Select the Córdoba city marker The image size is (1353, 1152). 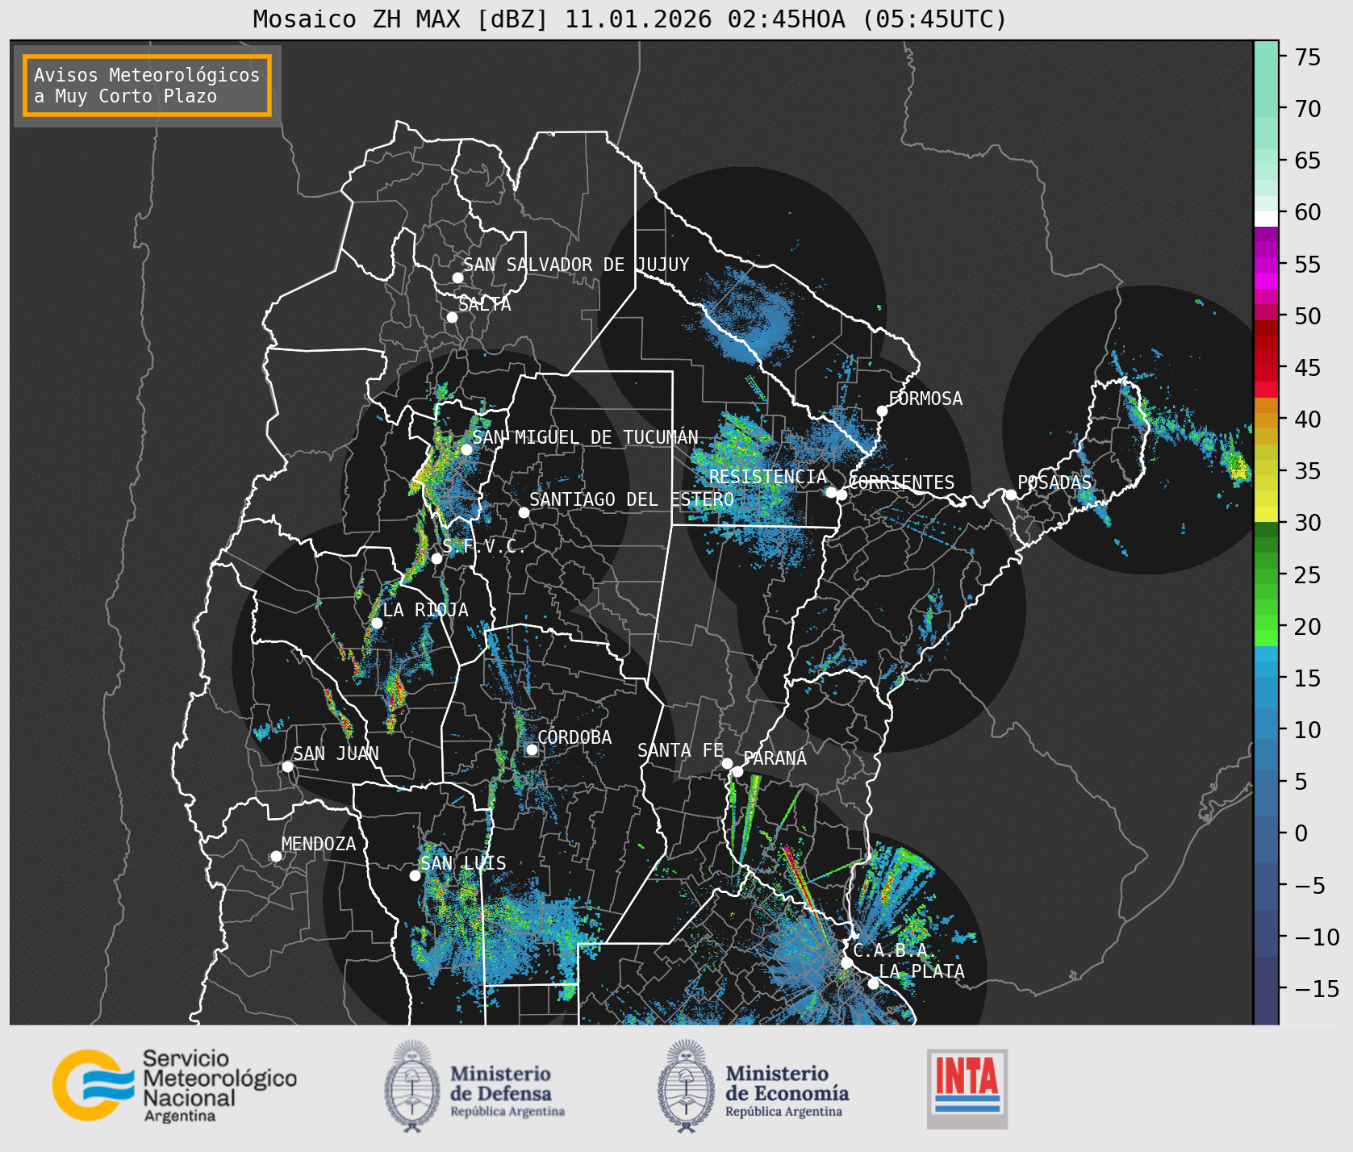coord(532,749)
